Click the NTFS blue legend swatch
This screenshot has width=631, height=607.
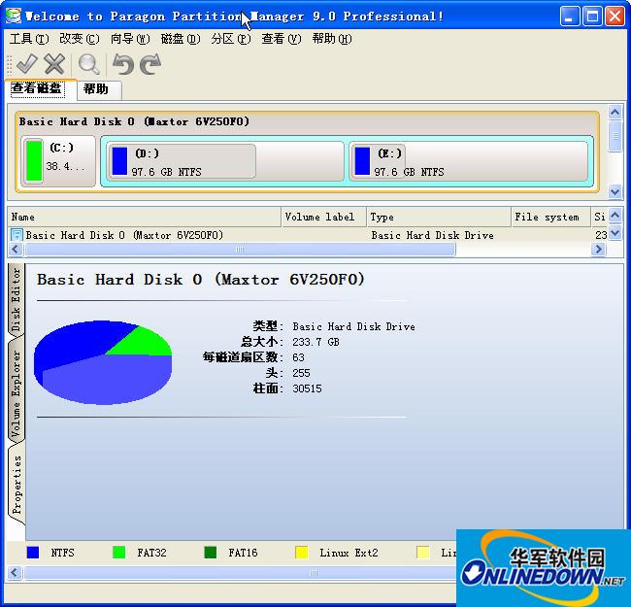(x=33, y=553)
